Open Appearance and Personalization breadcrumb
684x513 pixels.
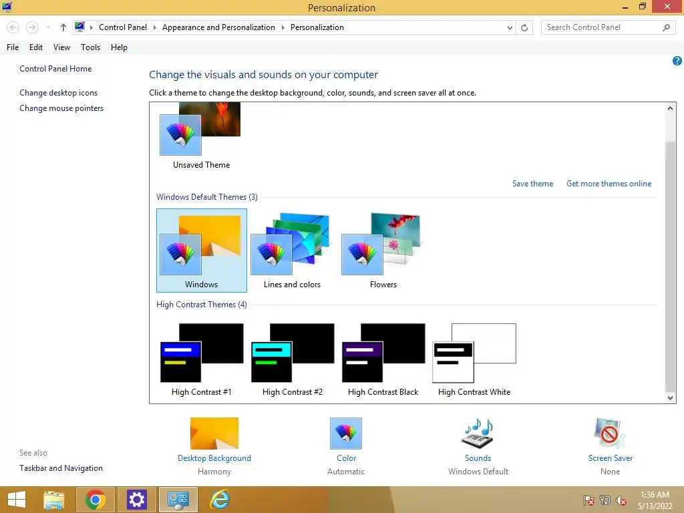(x=218, y=27)
